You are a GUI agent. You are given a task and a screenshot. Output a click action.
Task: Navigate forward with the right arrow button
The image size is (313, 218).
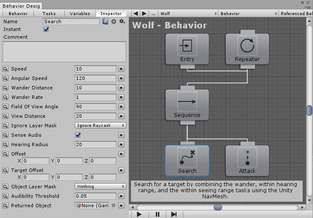144,13
